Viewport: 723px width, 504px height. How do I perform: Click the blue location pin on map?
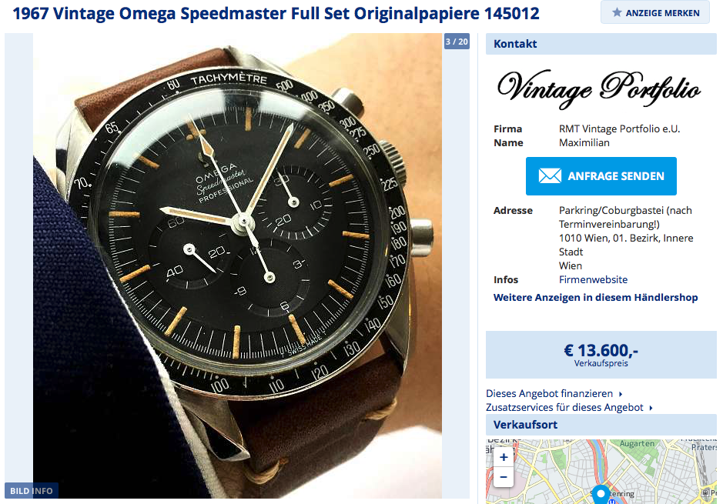pyautogui.click(x=601, y=494)
